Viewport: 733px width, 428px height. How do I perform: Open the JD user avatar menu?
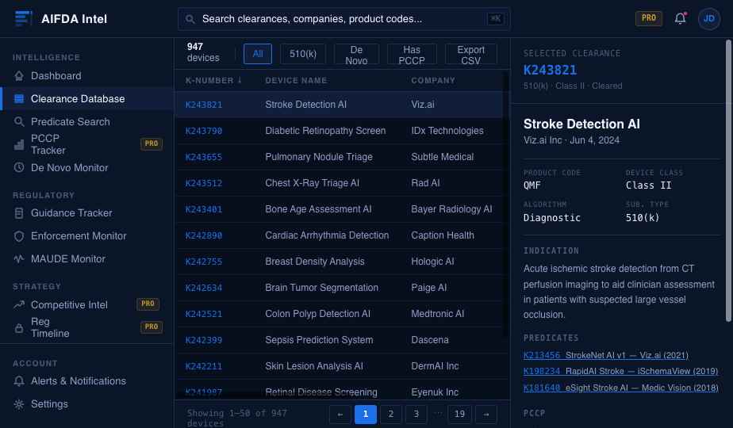tap(708, 19)
